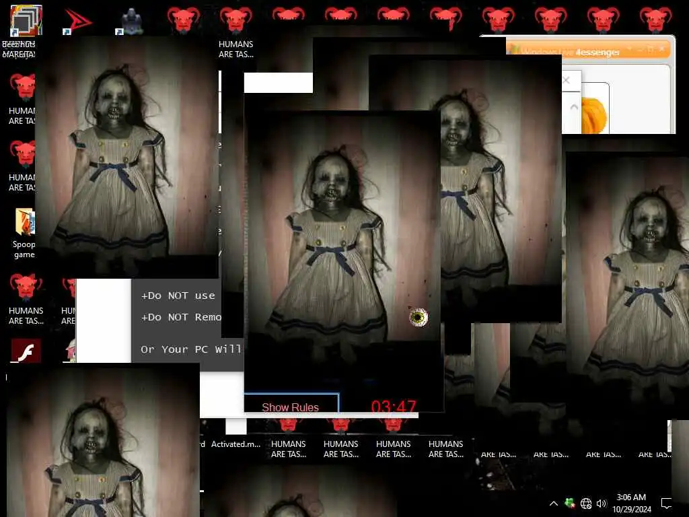Collapse the panel using Messenger's up chevron

[573, 107]
